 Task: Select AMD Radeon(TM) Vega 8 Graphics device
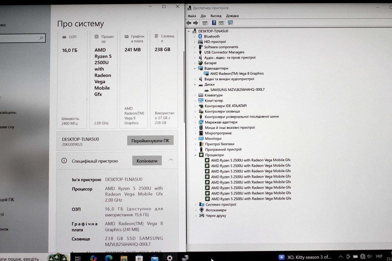[x=237, y=74]
